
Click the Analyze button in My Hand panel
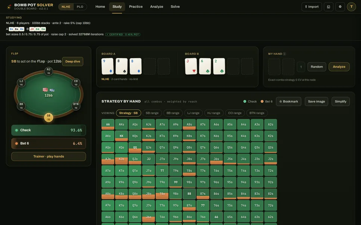339,67
